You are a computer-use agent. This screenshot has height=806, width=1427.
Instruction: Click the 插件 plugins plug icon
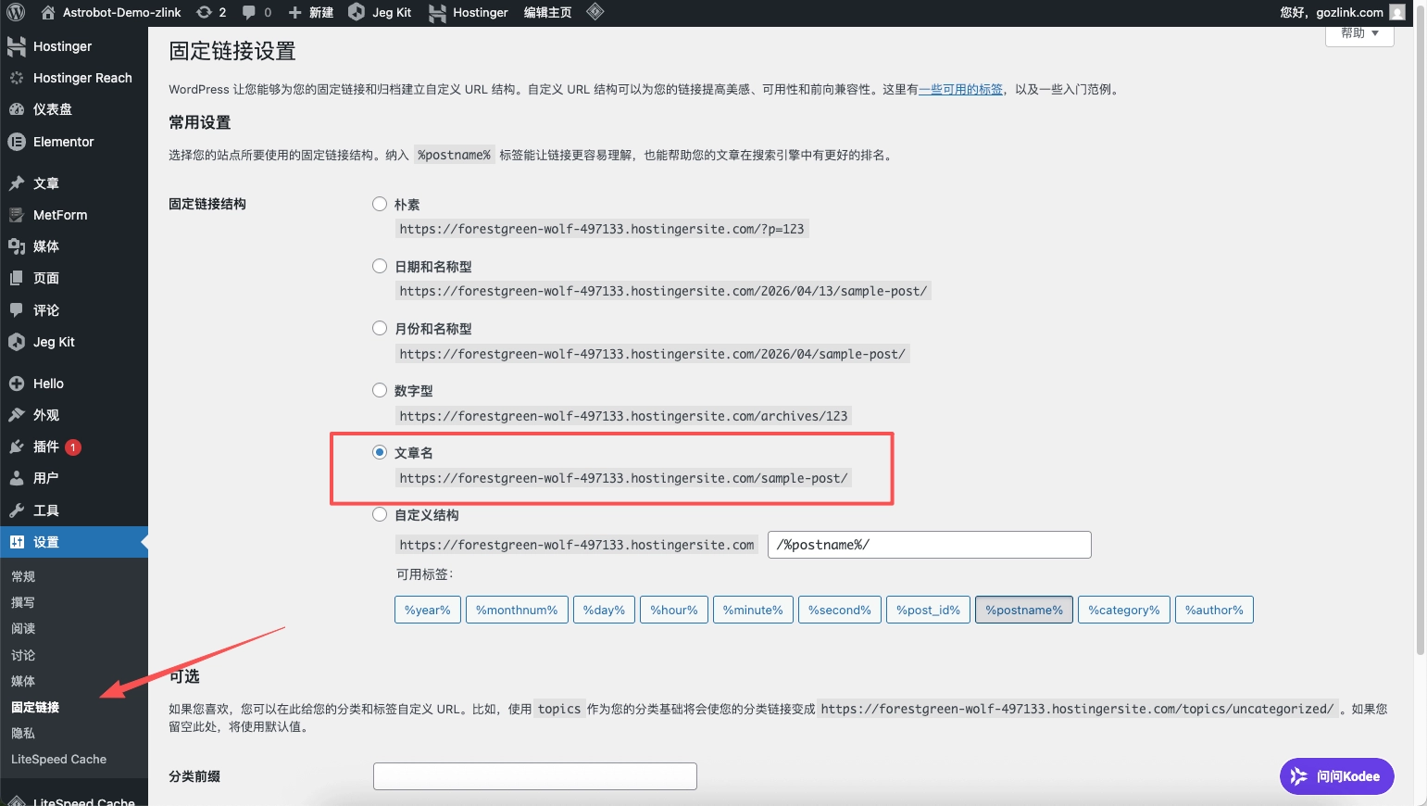click(x=17, y=447)
